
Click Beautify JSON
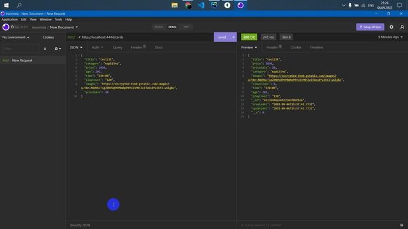[x=80, y=225]
